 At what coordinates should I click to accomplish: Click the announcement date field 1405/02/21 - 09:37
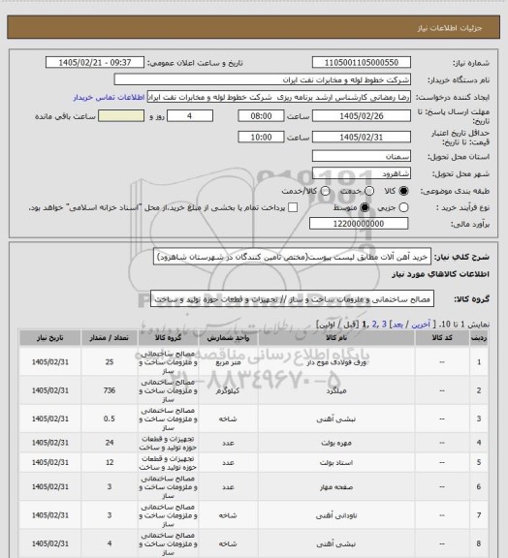(x=95, y=62)
